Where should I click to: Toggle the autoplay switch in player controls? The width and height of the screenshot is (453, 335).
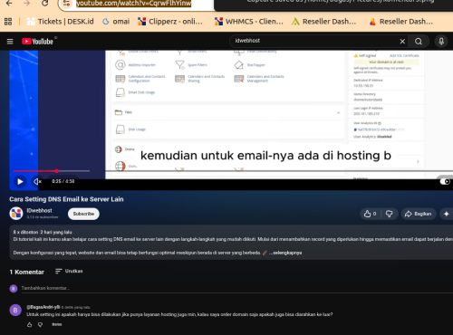[445, 181]
